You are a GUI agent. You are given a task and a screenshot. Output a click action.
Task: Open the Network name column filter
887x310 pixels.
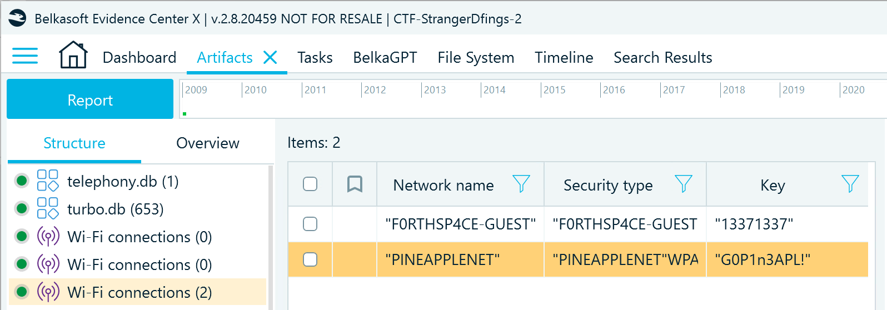pyautogui.click(x=521, y=184)
